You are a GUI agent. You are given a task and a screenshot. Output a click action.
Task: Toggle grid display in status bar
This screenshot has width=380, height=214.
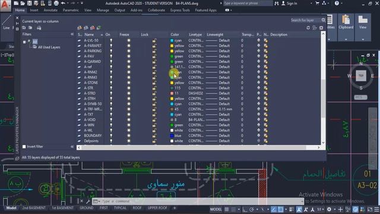point(227,209)
